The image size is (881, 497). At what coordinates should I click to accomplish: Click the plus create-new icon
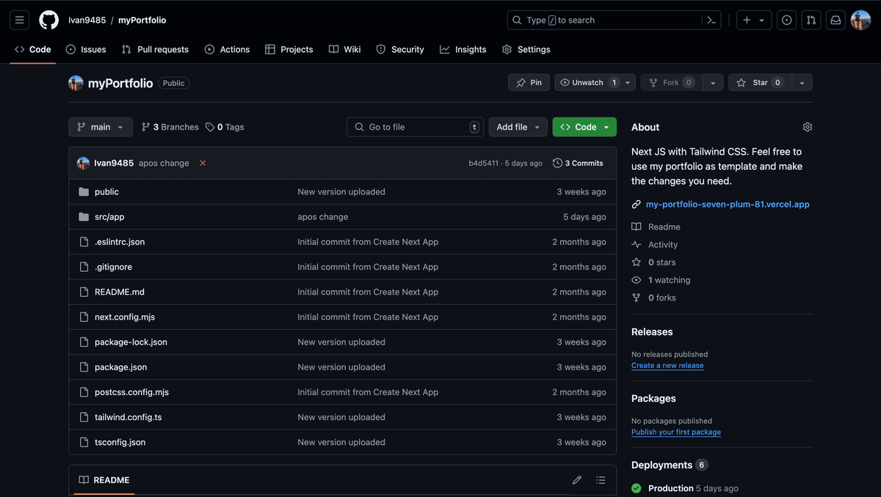(747, 21)
